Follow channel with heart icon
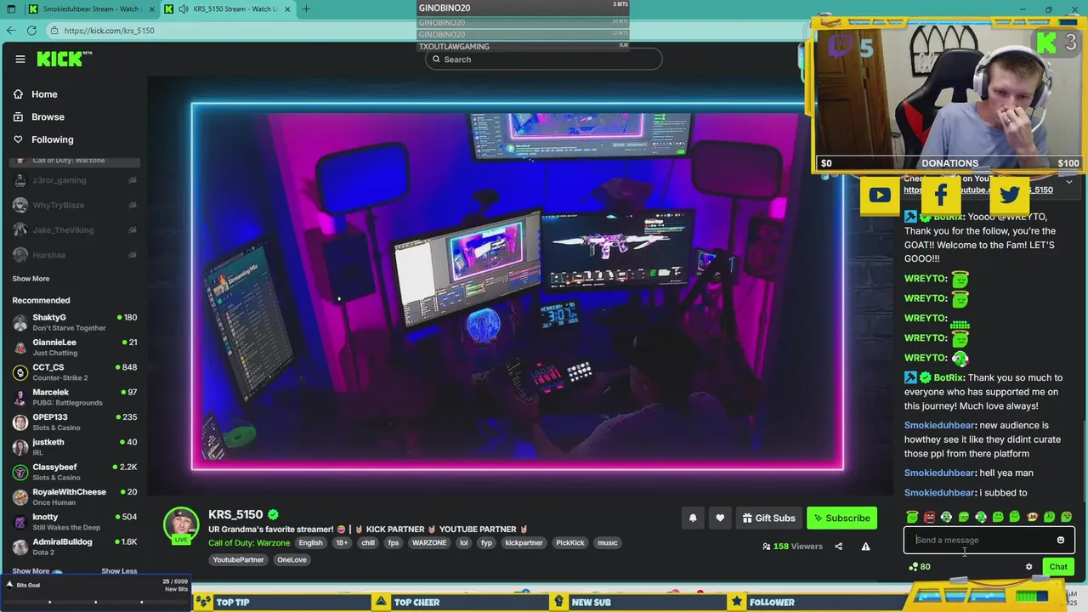This screenshot has height=612, width=1088. point(720,518)
